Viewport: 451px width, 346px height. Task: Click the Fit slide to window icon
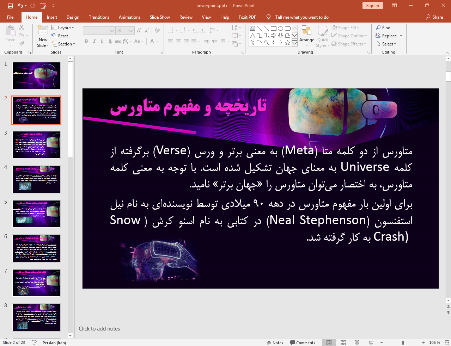click(447, 342)
